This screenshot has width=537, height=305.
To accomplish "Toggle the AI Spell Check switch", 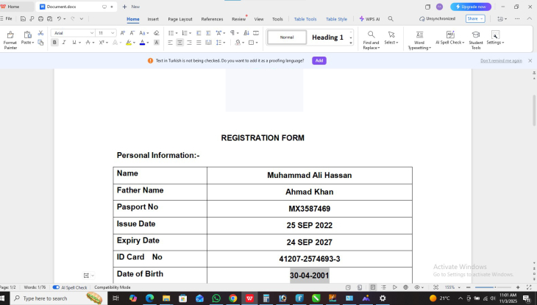I will click(56, 287).
